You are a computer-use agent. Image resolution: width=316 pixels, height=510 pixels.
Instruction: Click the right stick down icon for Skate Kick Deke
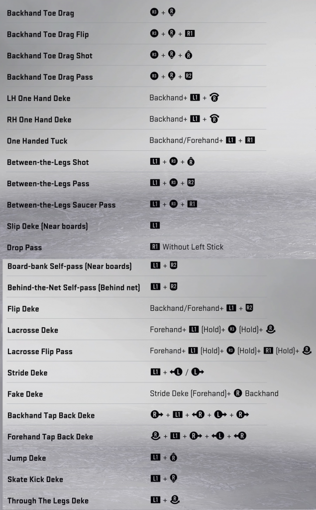point(173,479)
